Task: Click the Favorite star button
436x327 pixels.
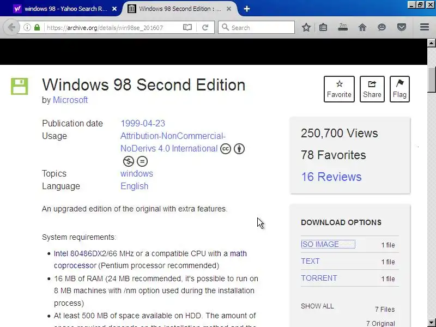Action: pos(339,89)
